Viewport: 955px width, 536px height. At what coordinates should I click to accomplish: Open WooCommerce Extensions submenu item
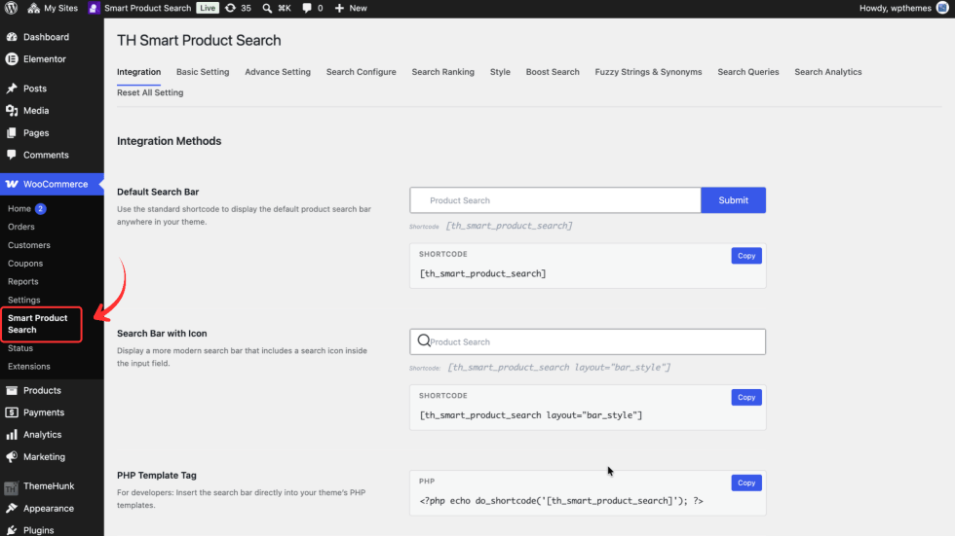(28, 367)
